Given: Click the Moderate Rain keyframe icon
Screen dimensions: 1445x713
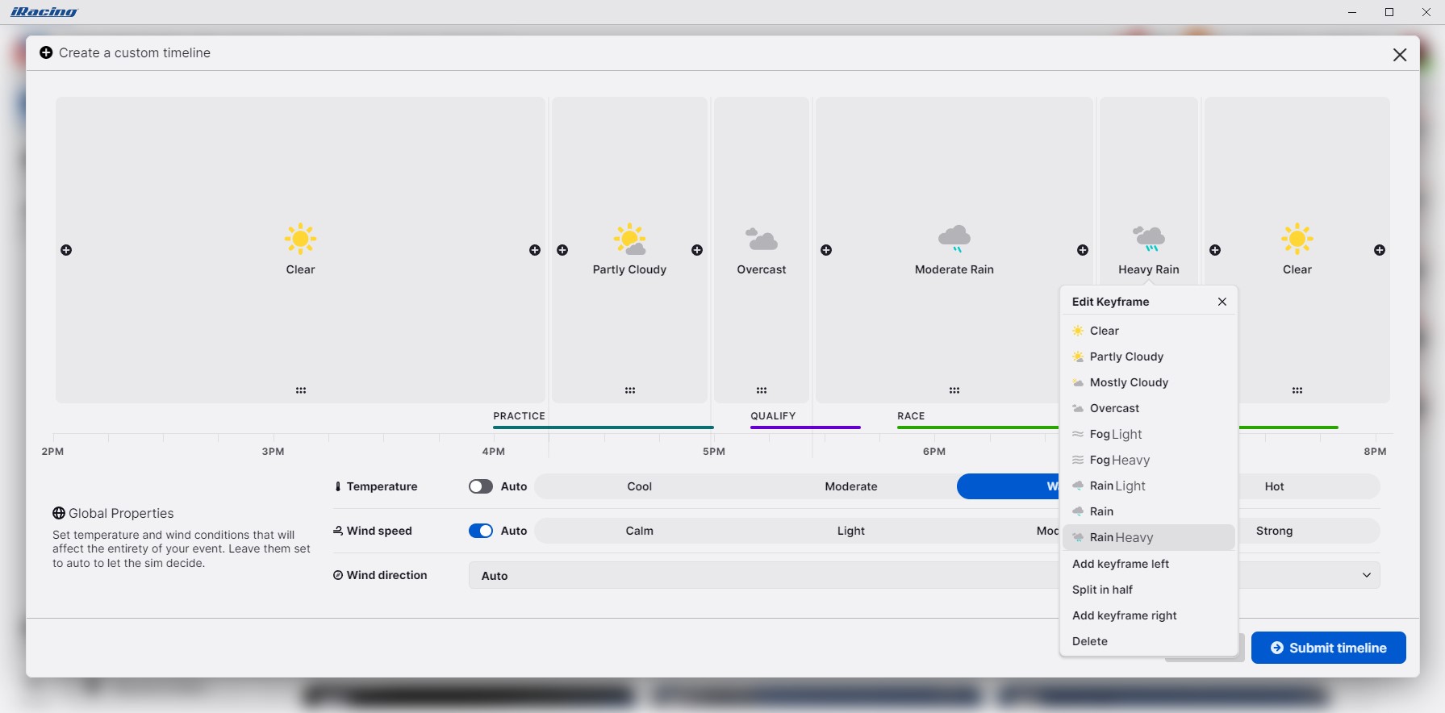Looking at the screenshot, I should click(954, 240).
